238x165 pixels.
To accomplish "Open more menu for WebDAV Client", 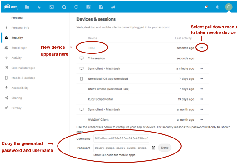I will tap(201, 120).
